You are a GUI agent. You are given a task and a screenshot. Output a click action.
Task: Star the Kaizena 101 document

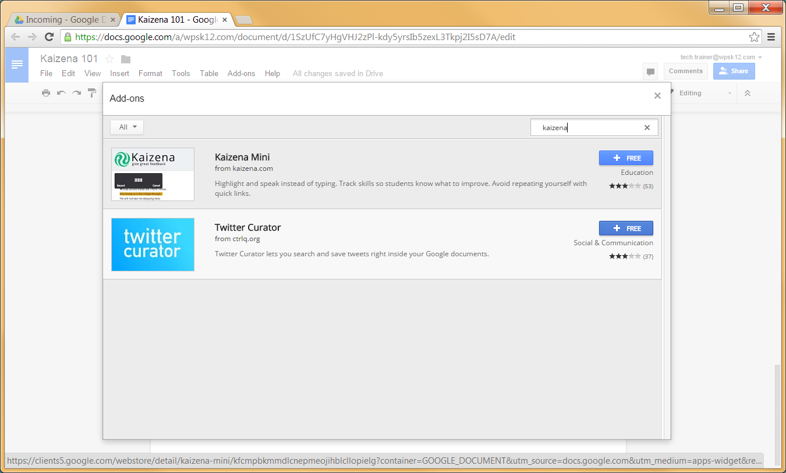[109, 59]
